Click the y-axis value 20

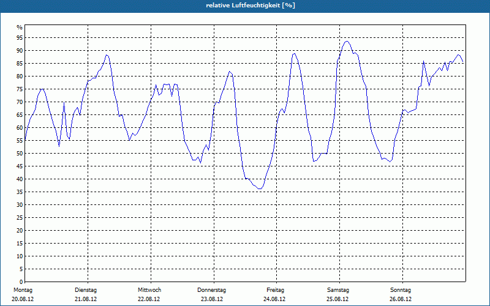coord(20,231)
